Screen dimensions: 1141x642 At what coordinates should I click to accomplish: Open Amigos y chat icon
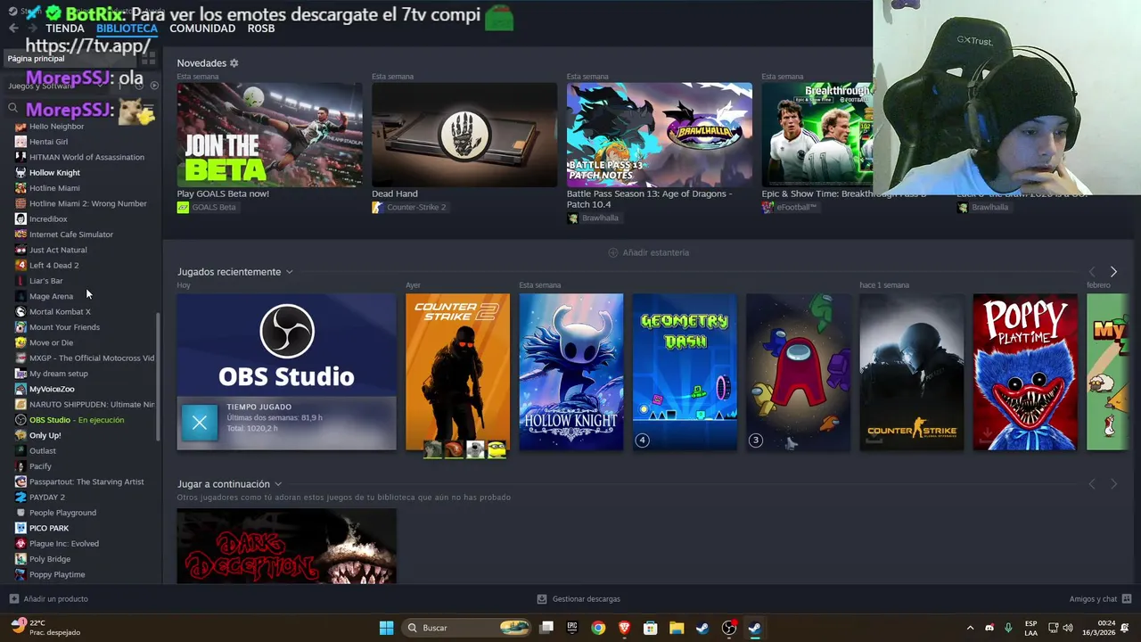click(x=1127, y=599)
